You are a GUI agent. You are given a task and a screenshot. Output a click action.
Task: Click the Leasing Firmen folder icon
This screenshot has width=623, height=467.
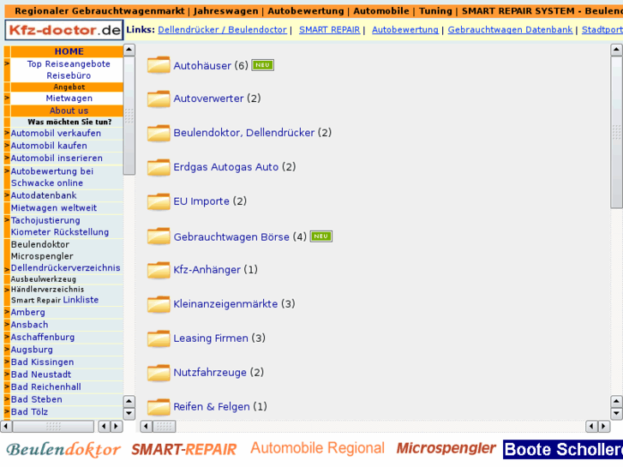click(x=159, y=338)
